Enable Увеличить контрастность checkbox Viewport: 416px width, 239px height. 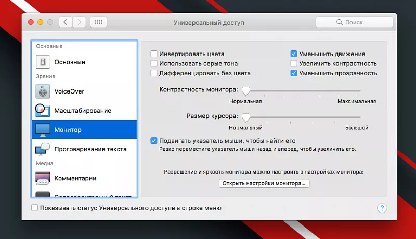click(x=294, y=63)
